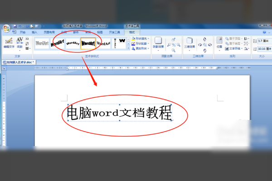This screenshot has width=272, height=181.
Task: Open the 开始 (Home) ribbon tab
Action: pos(23,32)
